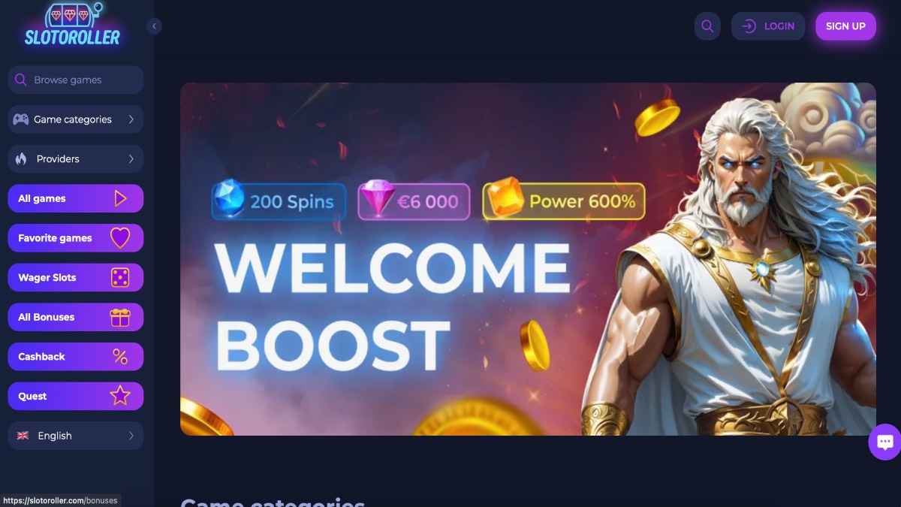Click the heart icon on Favorite games

tap(120, 238)
